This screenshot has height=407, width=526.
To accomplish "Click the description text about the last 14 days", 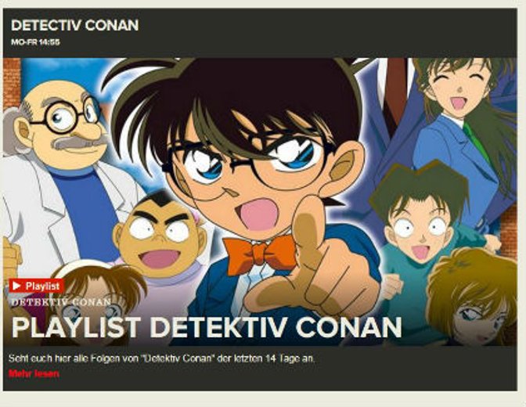I will 162,358.
